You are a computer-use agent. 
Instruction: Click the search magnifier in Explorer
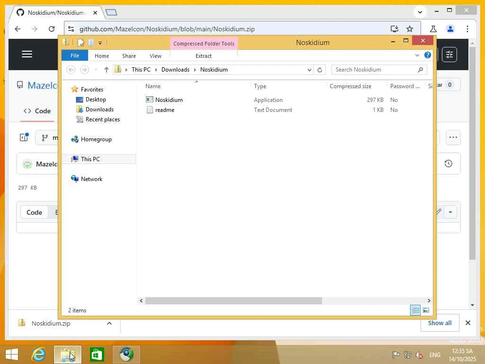coord(420,70)
